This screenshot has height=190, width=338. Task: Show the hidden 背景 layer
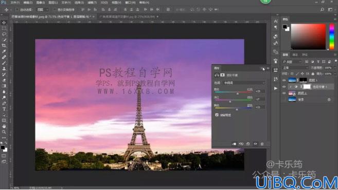(284, 100)
